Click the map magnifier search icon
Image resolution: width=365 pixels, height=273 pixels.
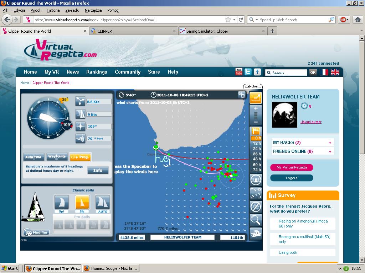[x=256, y=220]
